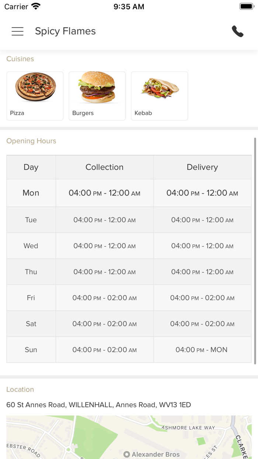
Task: Click the Spicy Flames title
Action: (x=65, y=31)
